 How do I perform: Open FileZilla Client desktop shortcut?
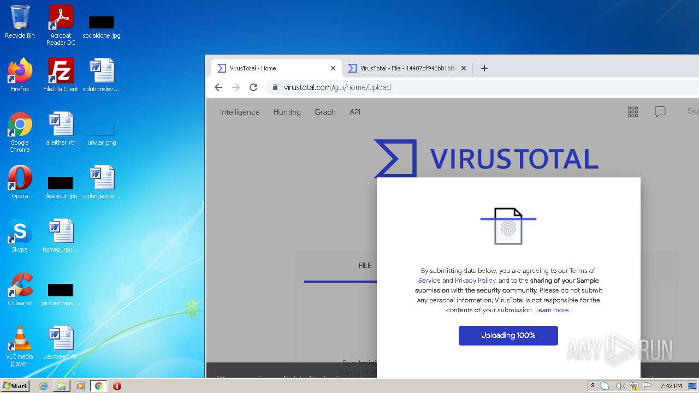point(61,75)
